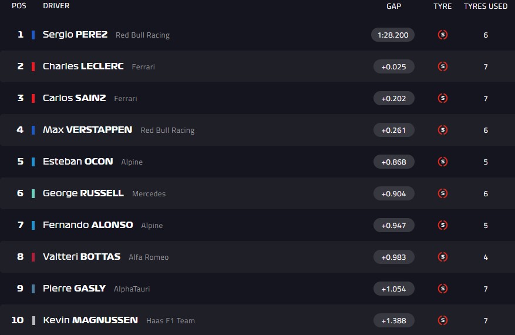Click the DRIVER column header
The image size is (515, 335).
coord(56,6)
